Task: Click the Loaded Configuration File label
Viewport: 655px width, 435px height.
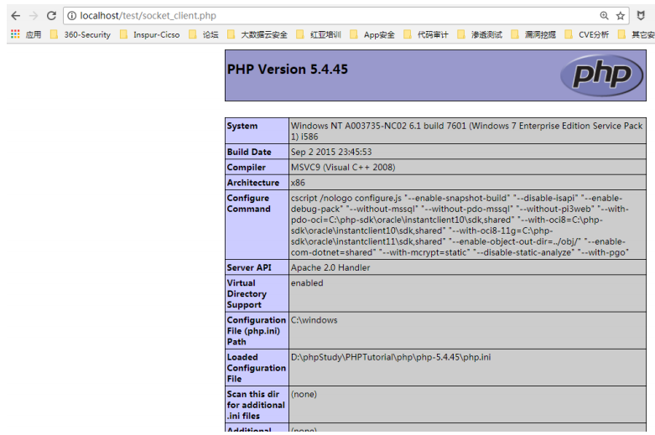Action: (256, 368)
